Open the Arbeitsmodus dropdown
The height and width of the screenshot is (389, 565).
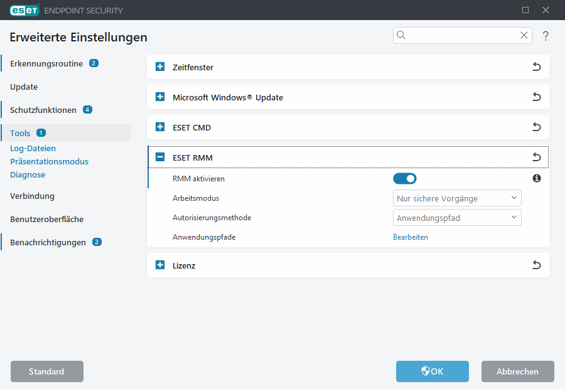click(x=456, y=198)
